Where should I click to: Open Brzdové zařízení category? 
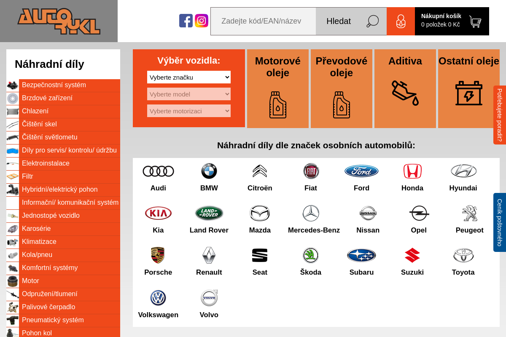63,99
